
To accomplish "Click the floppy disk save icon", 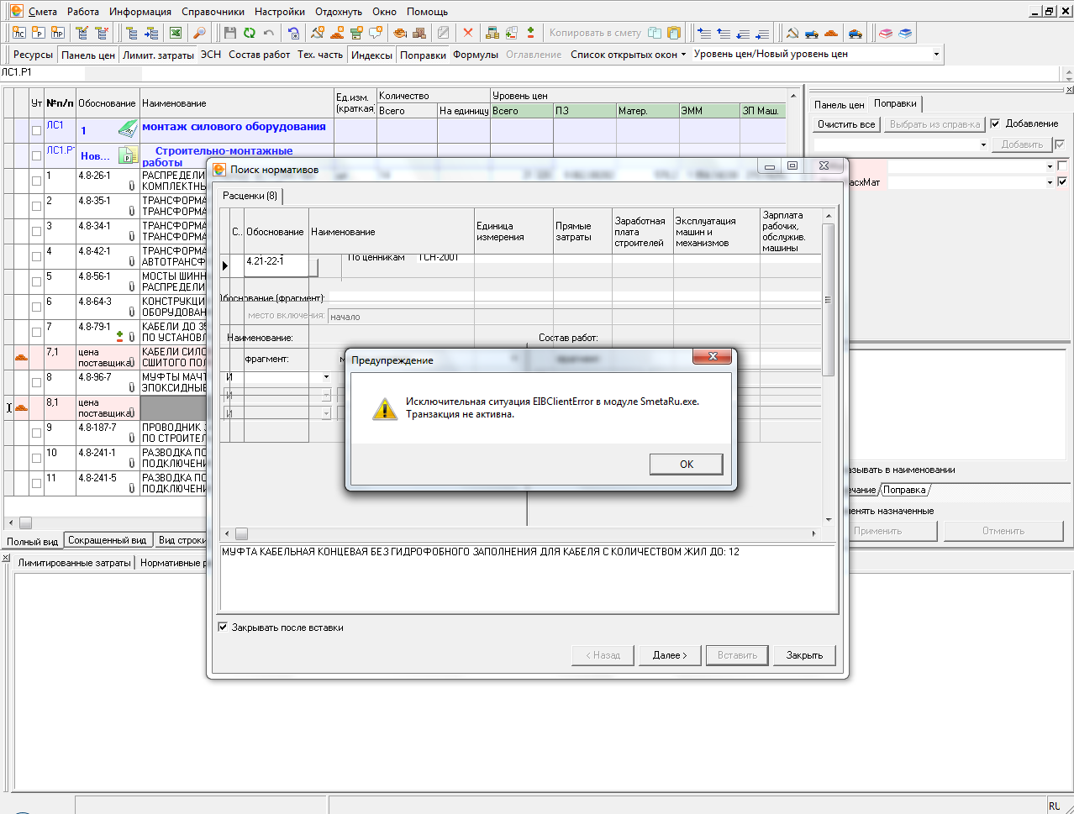I will click(230, 33).
